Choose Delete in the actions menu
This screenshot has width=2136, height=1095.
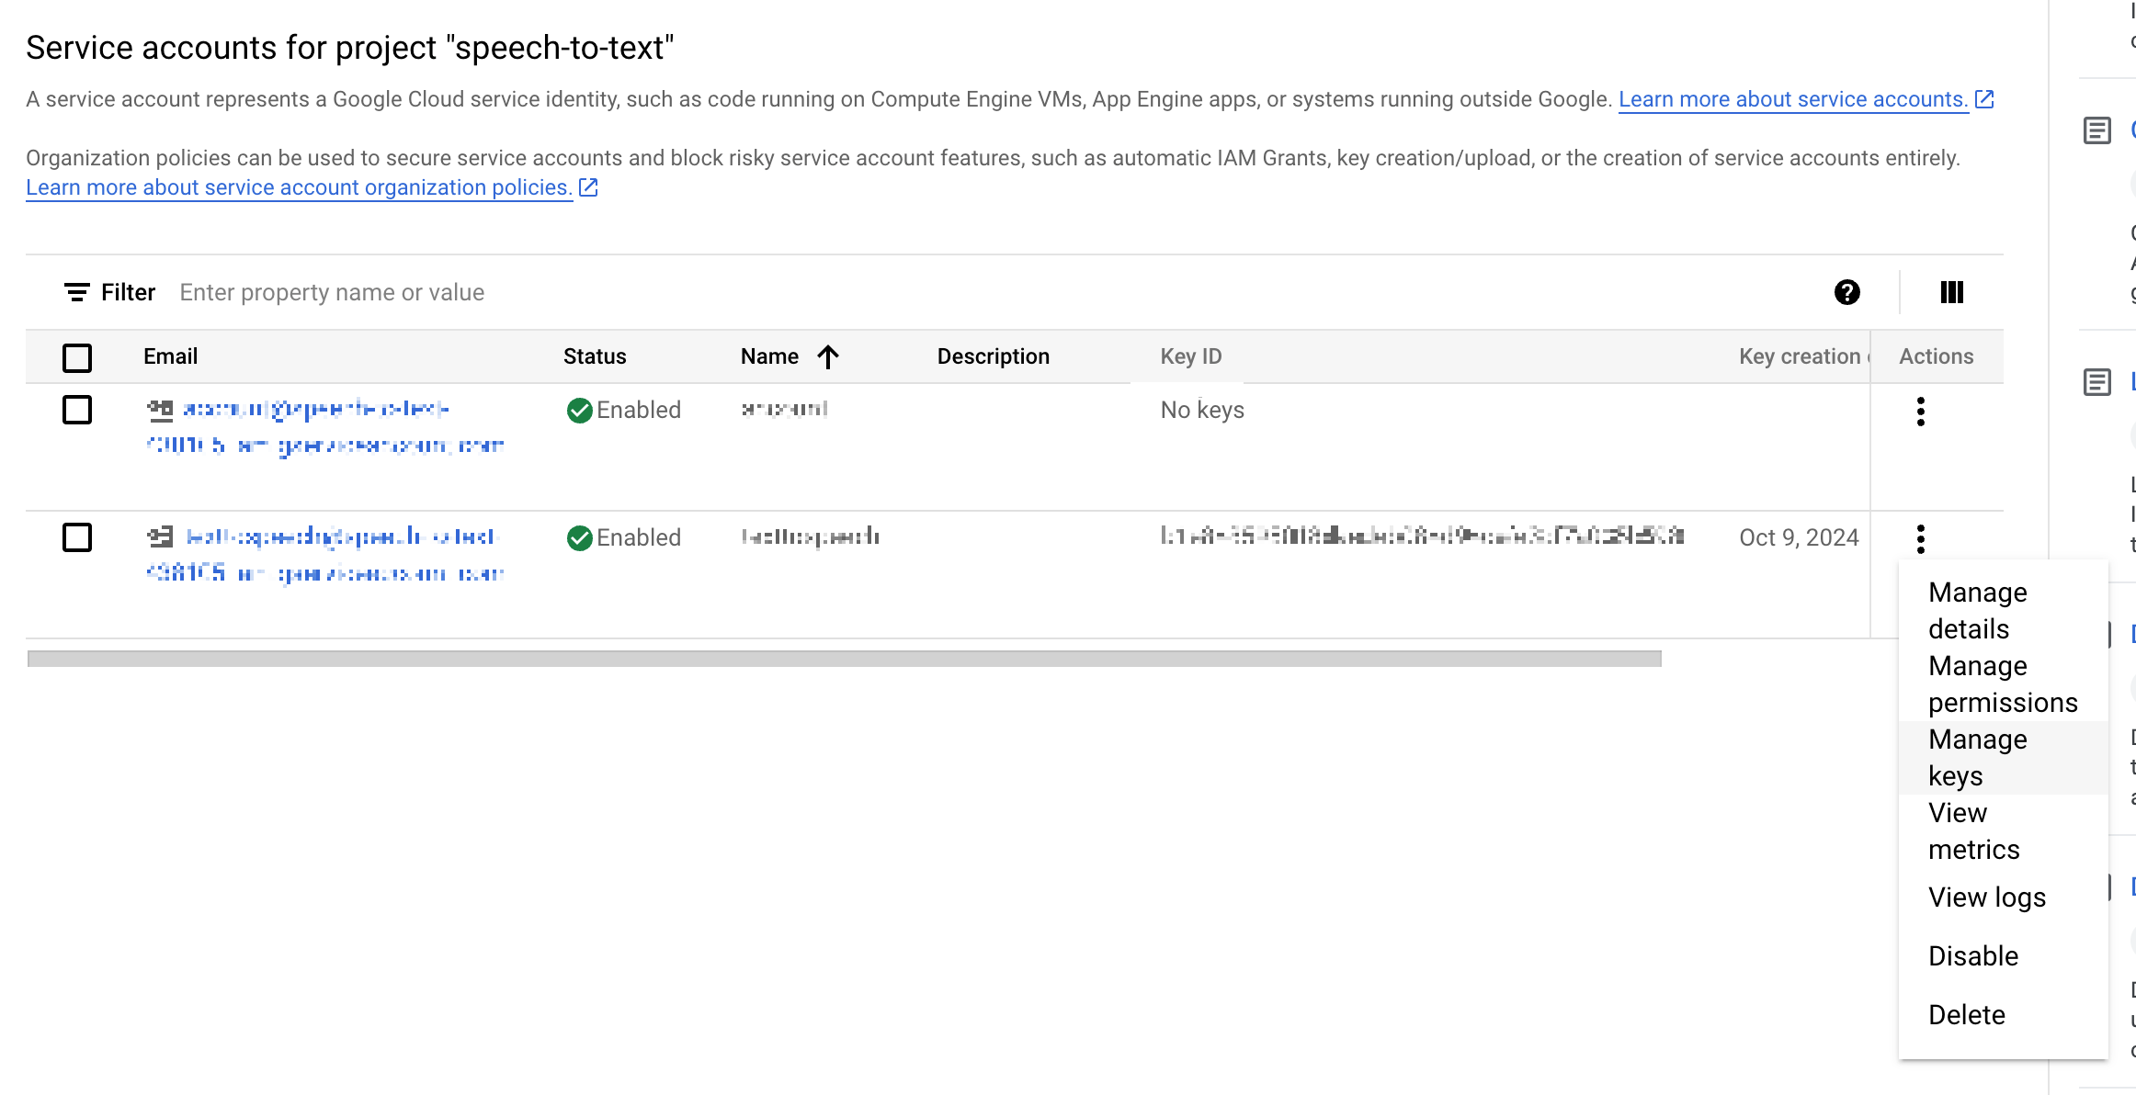point(1966,1014)
